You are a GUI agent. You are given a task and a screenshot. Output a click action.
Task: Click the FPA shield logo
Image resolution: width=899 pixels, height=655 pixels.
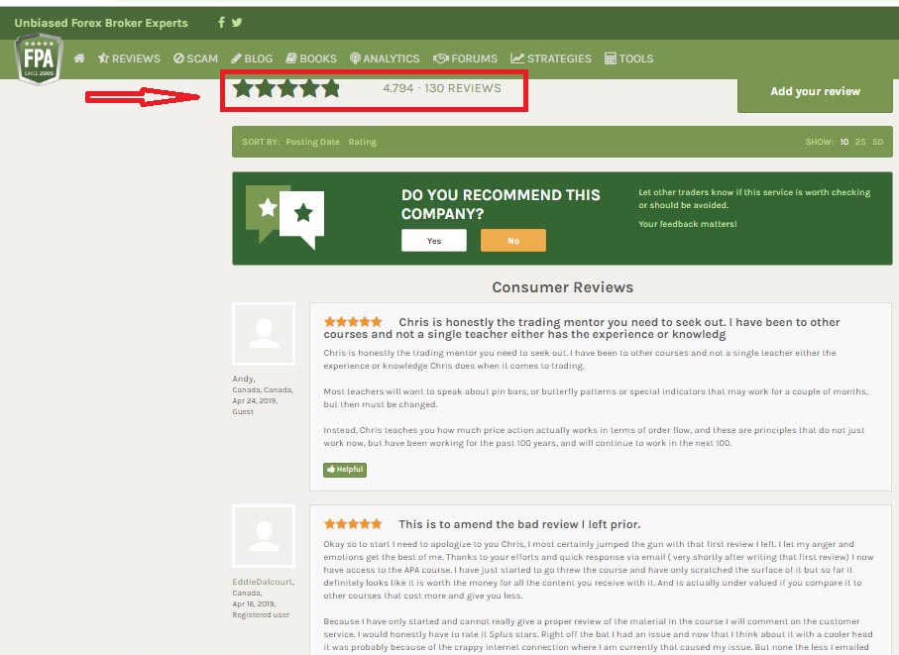[x=39, y=58]
